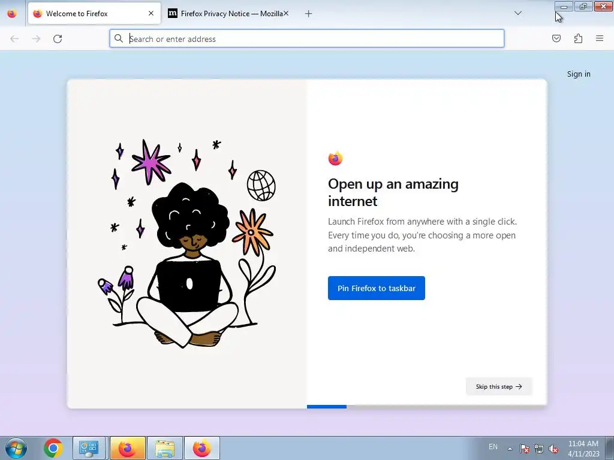Click the muted volume tray icon
The width and height of the screenshot is (614, 460).
(553, 449)
